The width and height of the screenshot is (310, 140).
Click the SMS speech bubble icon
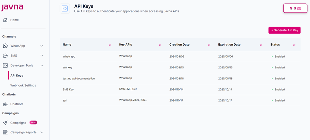tap(5, 56)
